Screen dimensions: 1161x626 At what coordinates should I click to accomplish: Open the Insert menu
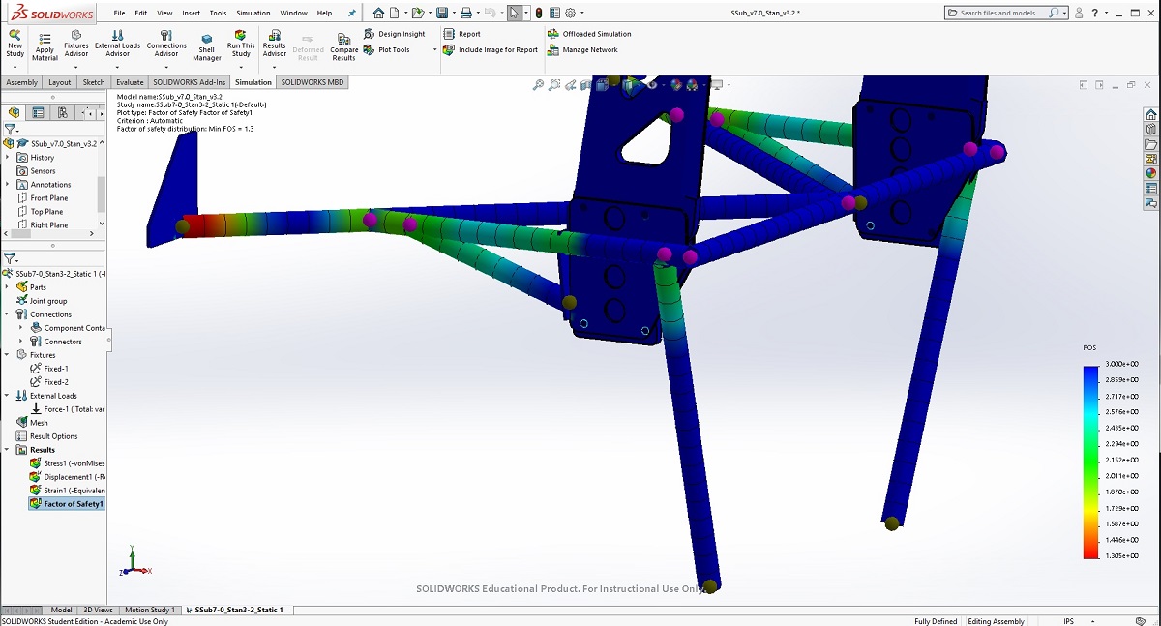click(x=193, y=13)
